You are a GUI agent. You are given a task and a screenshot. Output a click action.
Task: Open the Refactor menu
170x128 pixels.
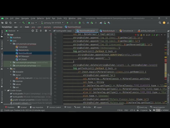40,18
